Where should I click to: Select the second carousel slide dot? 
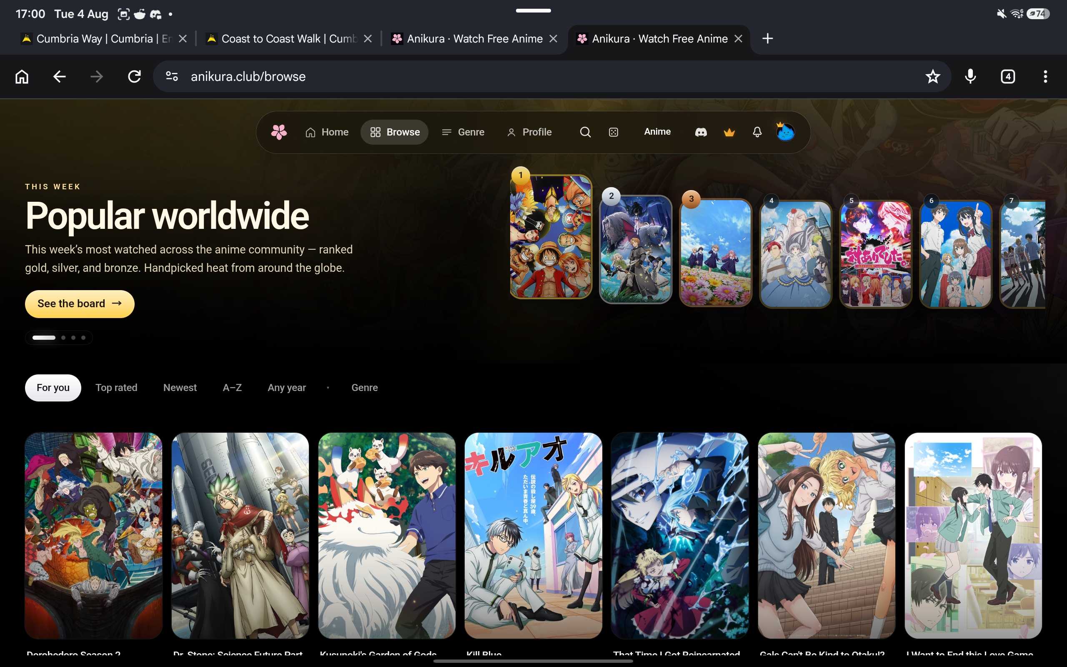pyautogui.click(x=63, y=338)
